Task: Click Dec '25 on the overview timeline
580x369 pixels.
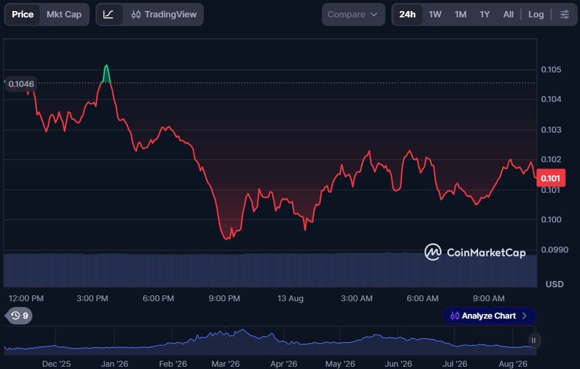Action: pos(56,364)
